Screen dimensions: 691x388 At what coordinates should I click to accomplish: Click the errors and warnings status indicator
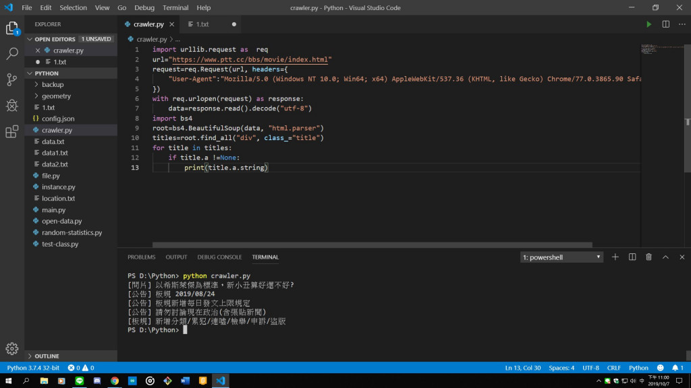(81, 368)
